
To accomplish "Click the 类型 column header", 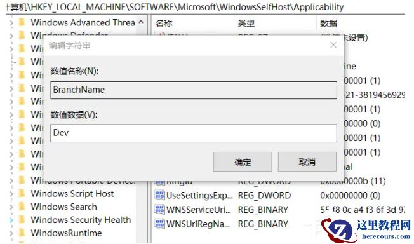I will click(x=246, y=24).
